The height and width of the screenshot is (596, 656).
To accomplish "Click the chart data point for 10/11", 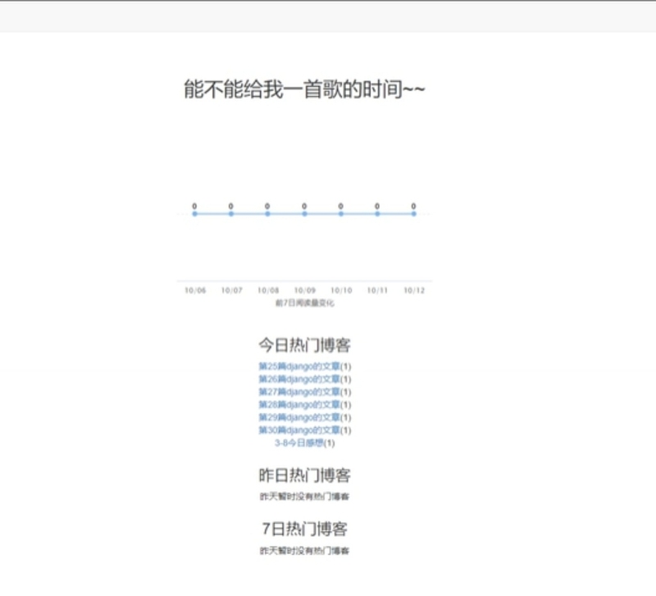I will point(377,214).
